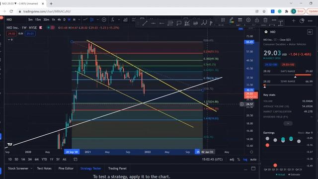
Task: Switch to 15m timeframe
Action: (38, 20)
